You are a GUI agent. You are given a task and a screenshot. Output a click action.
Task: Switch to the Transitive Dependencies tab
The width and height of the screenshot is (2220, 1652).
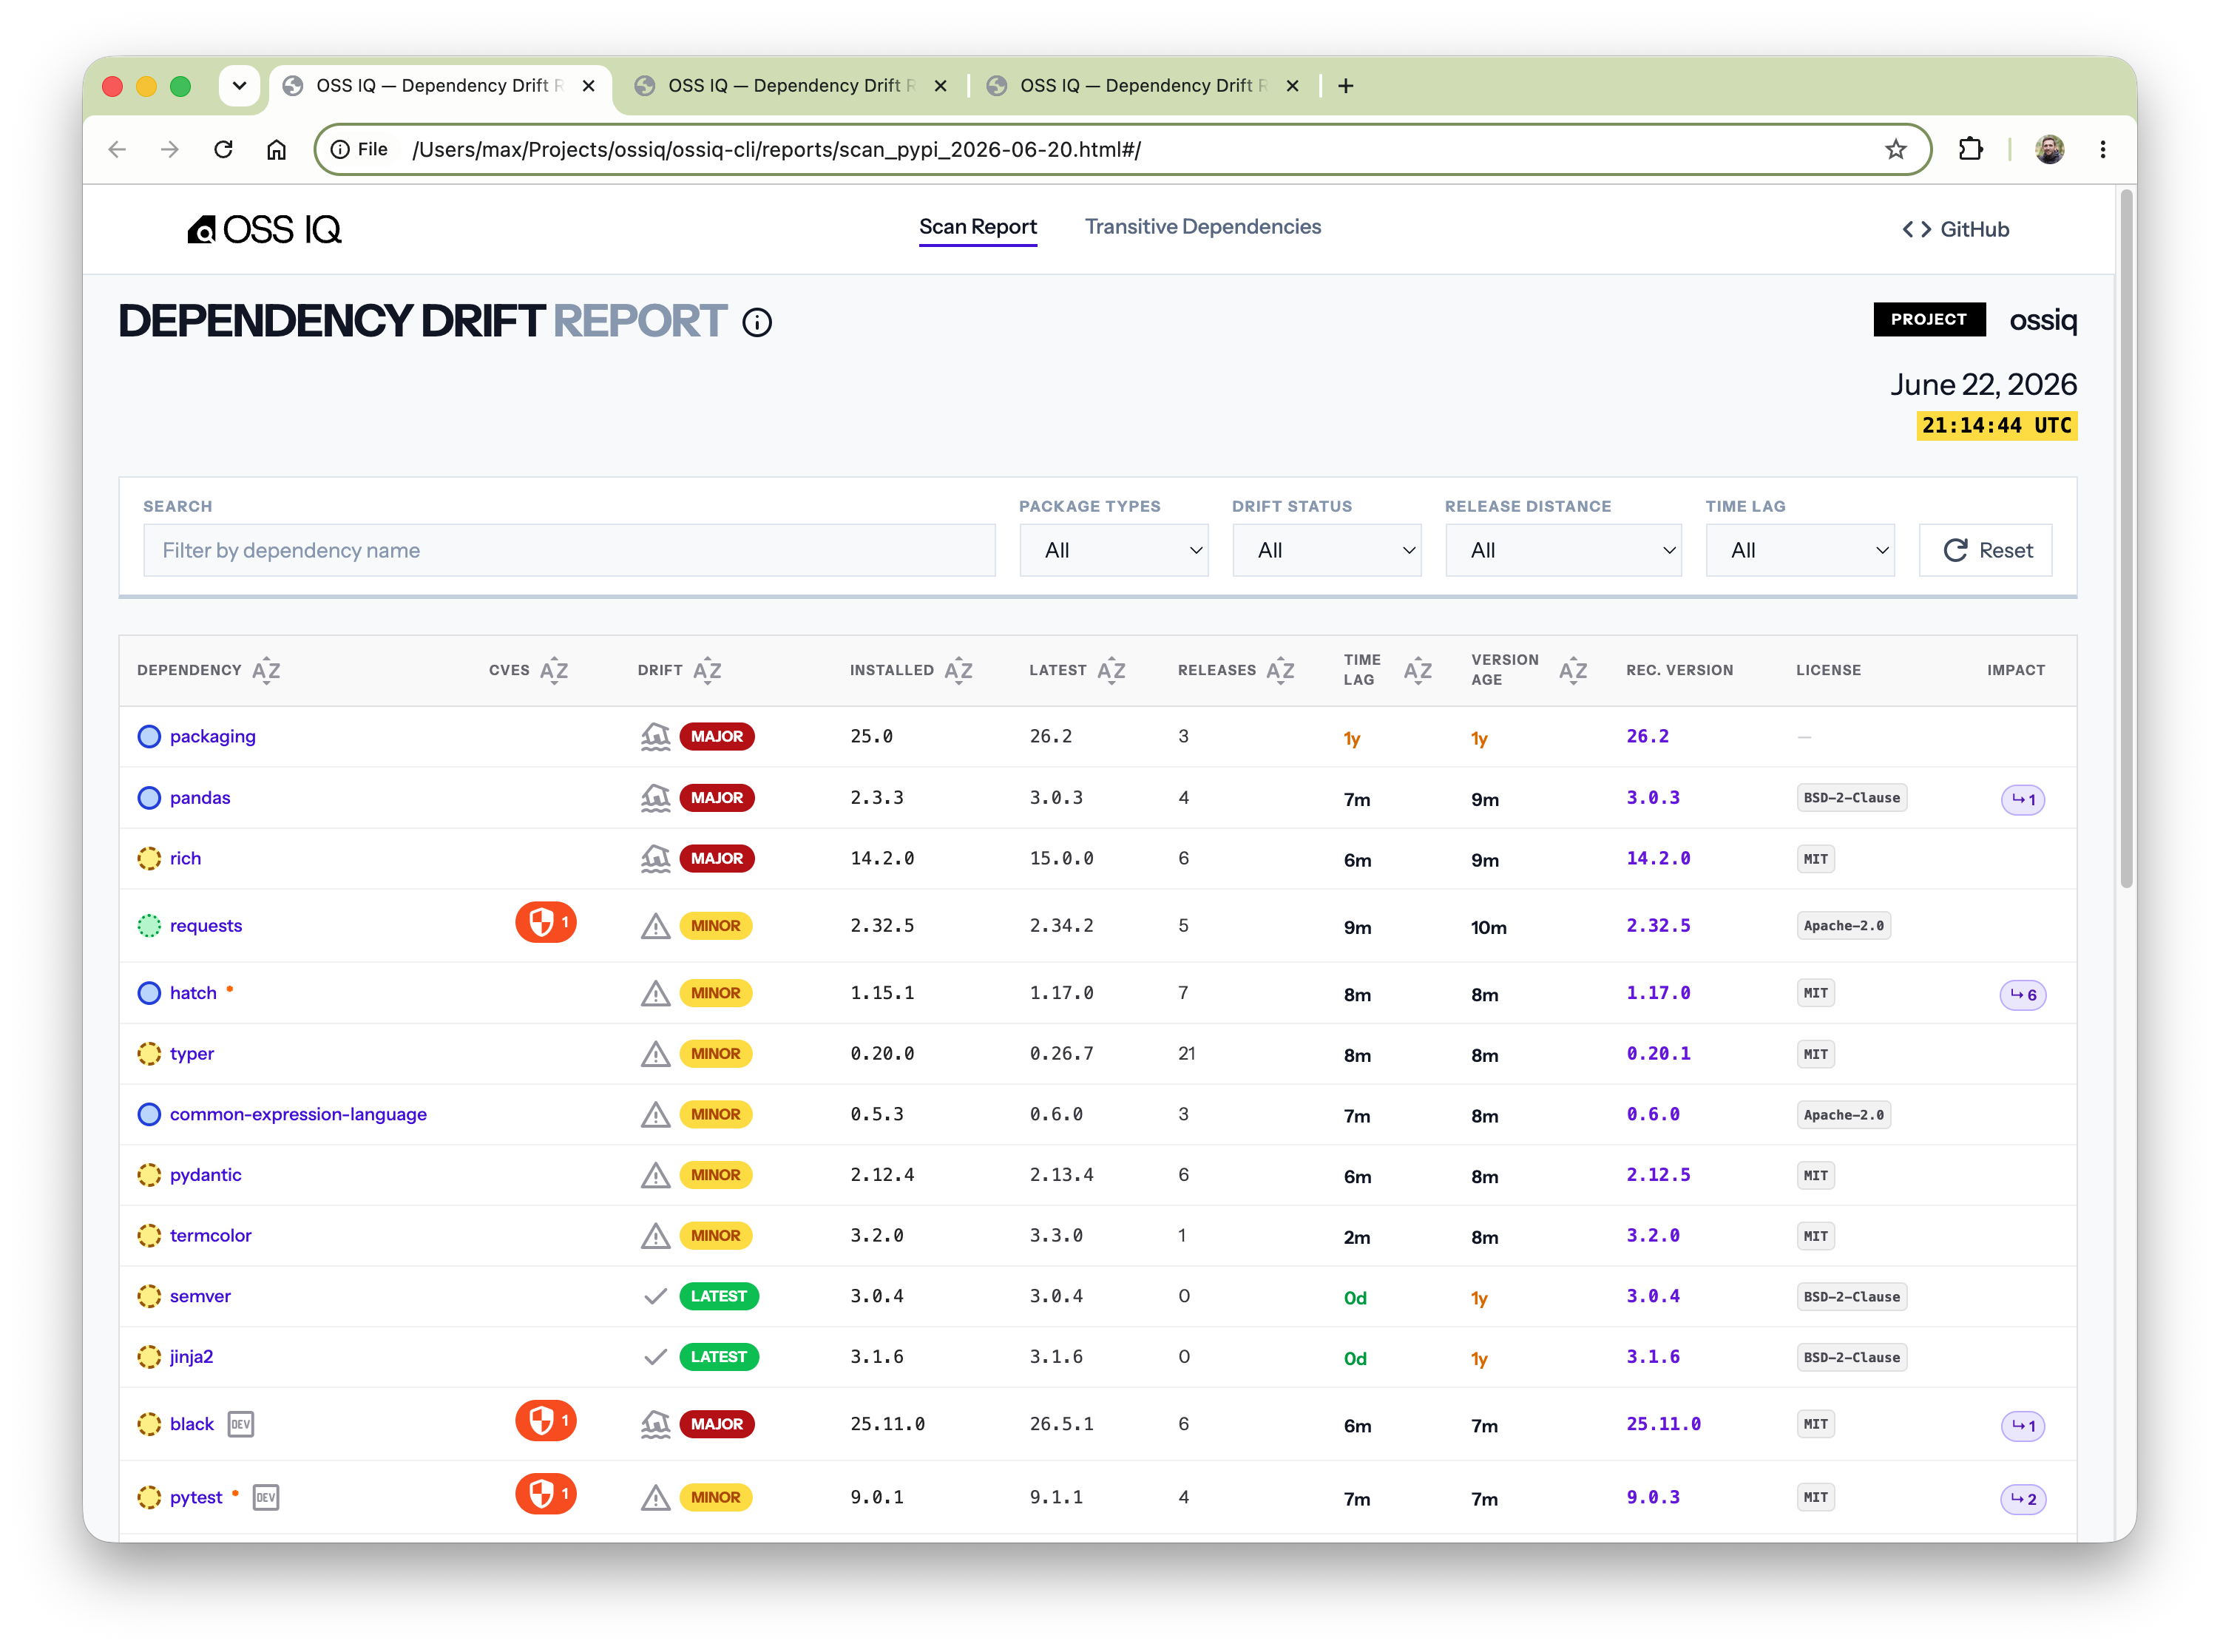(x=1202, y=227)
